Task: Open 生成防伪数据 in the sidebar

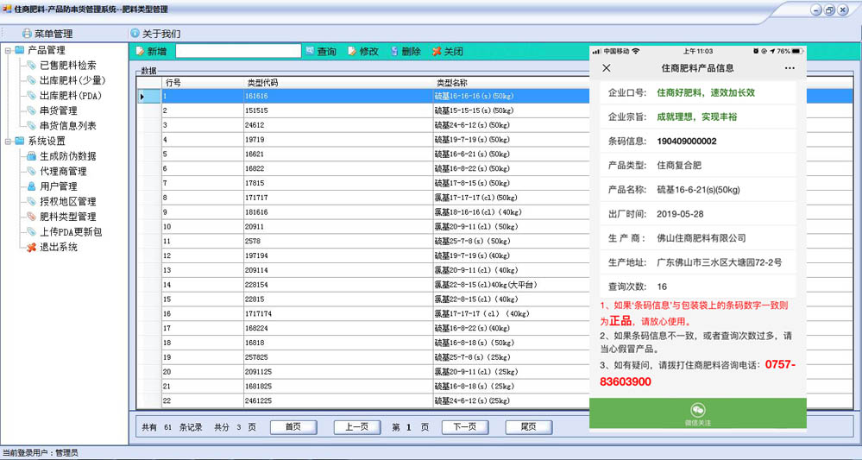Action: (x=67, y=156)
